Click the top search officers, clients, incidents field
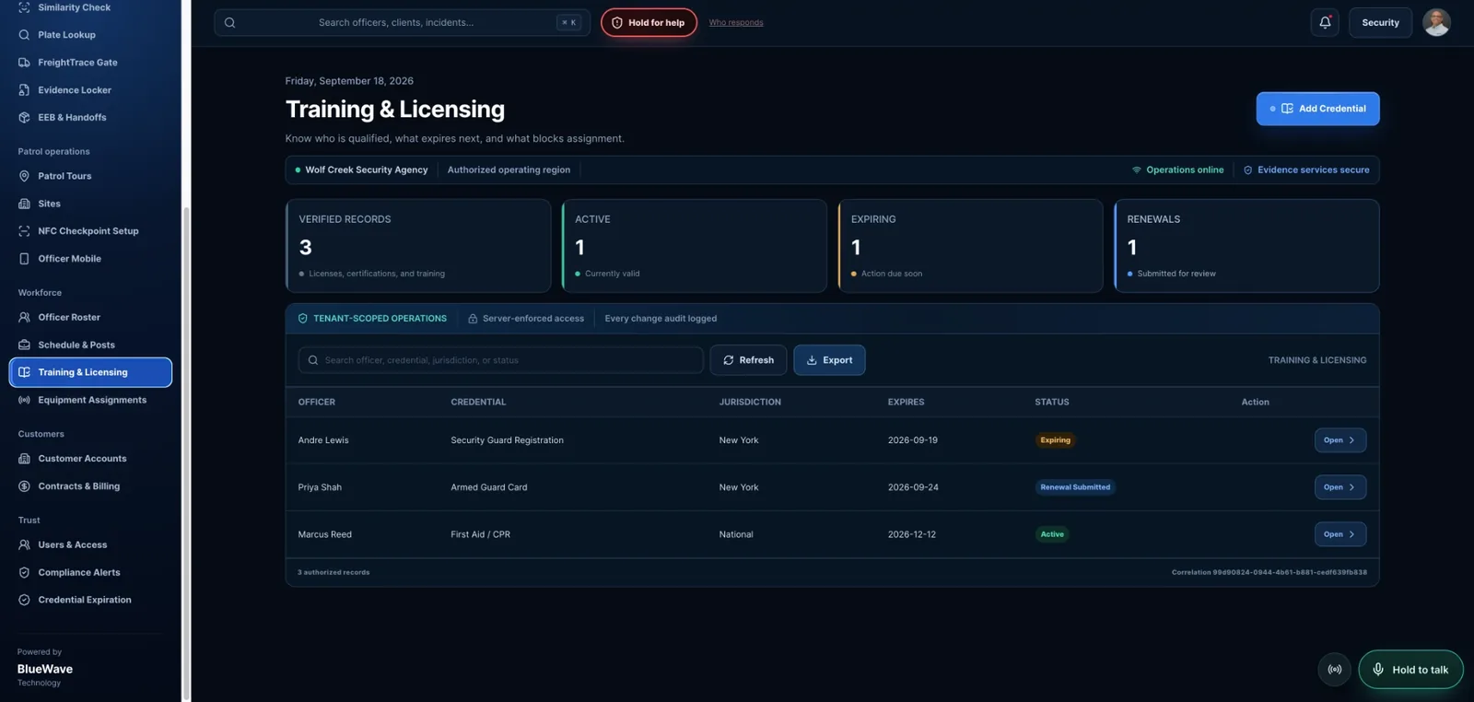The image size is (1474, 702). pyautogui.click(x=403, y=23)
